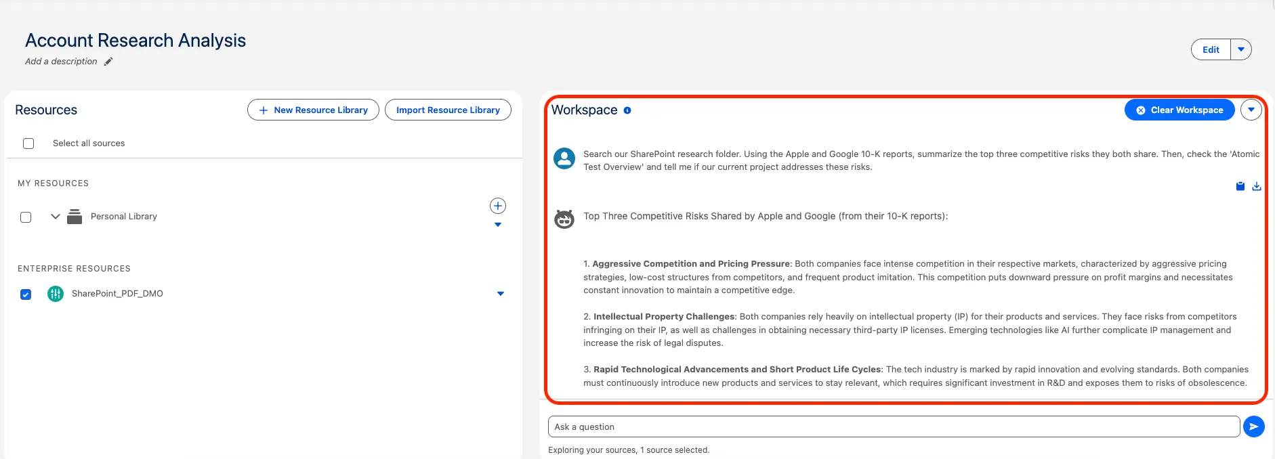Click the Workspace panel heading
The height and width of the screenshot is (459, 1275).
[584, 110]
